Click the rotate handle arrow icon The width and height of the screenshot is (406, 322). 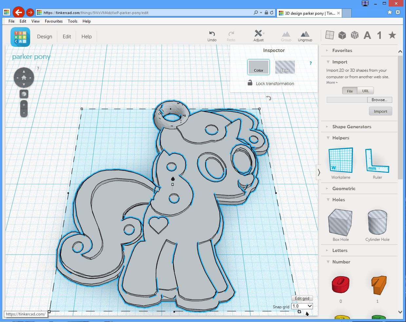(x=268, y=98)
